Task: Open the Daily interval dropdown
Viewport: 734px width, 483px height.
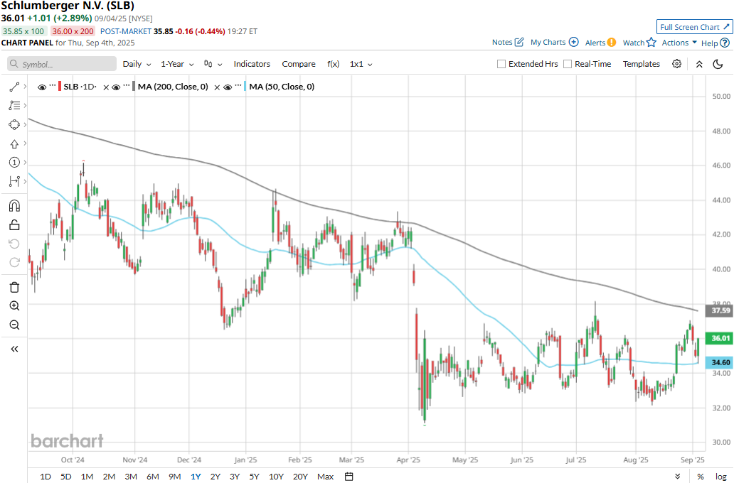Action: 137,64
